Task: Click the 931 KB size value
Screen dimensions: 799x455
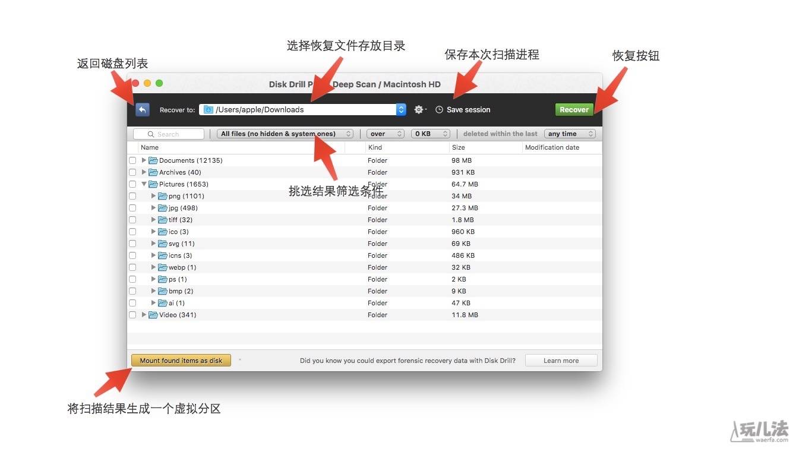Action: (463, 172)
